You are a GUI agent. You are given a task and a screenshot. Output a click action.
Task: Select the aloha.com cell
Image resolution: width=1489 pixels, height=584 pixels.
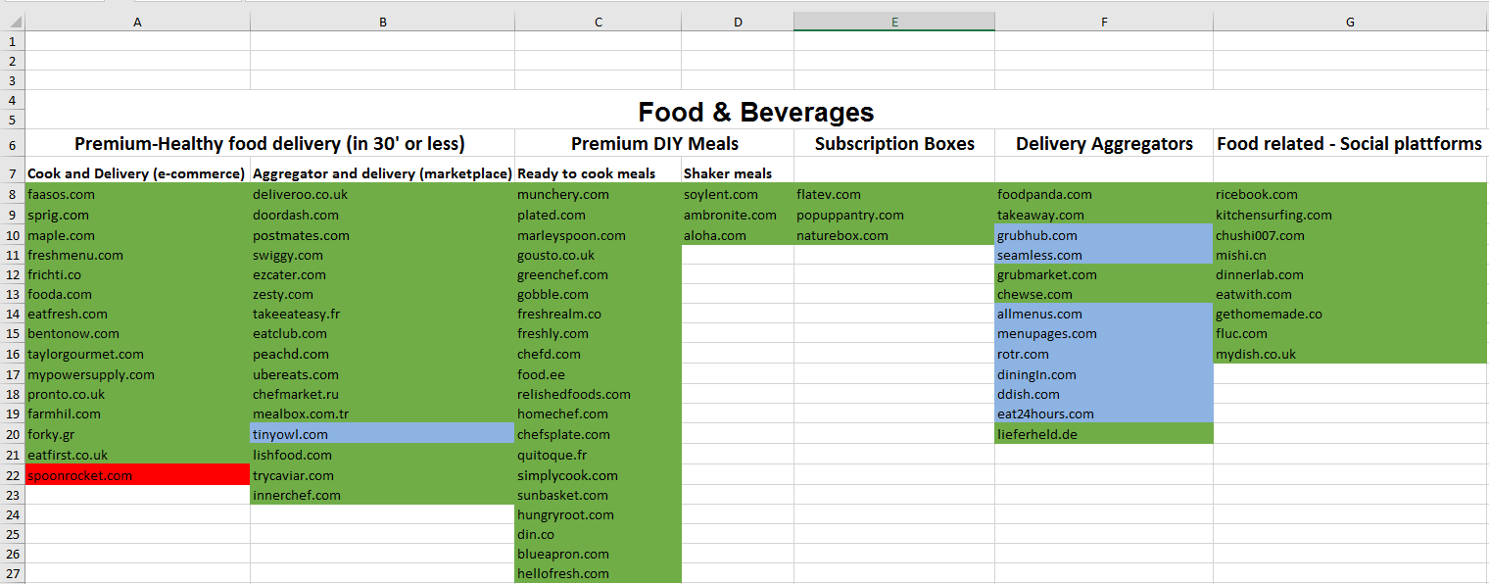pyautogui.click(x=738, y=235)
